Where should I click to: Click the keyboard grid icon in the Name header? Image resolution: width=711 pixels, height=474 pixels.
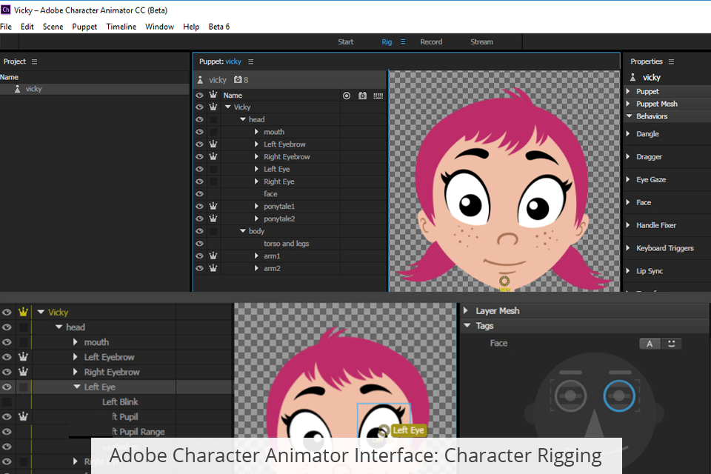coord(378,96)
